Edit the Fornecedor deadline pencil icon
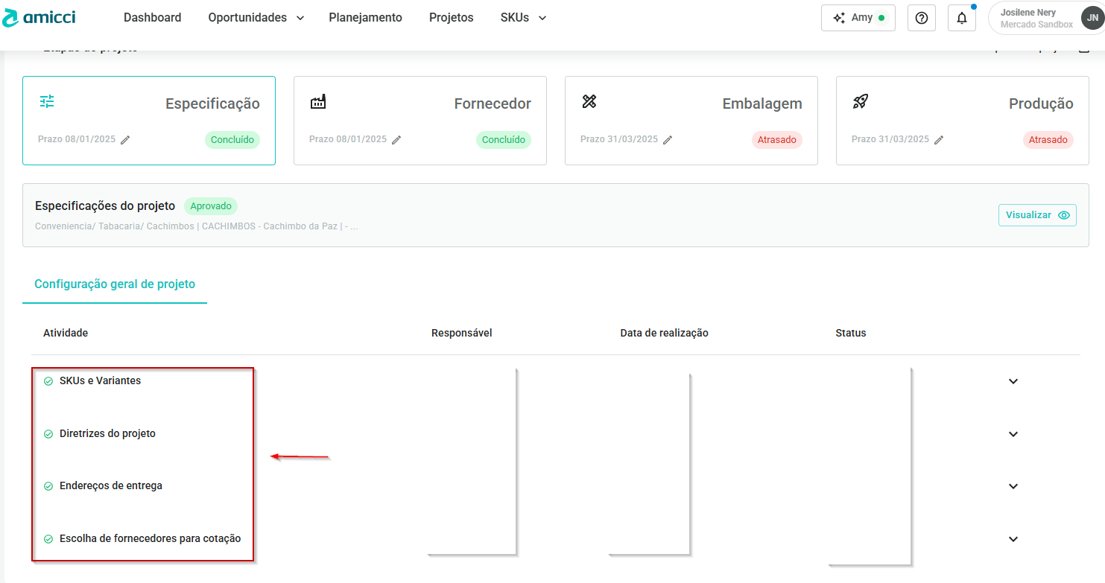Image resolution: width=1105 pixels, height=583 pixels. click(x=396, y=140)
